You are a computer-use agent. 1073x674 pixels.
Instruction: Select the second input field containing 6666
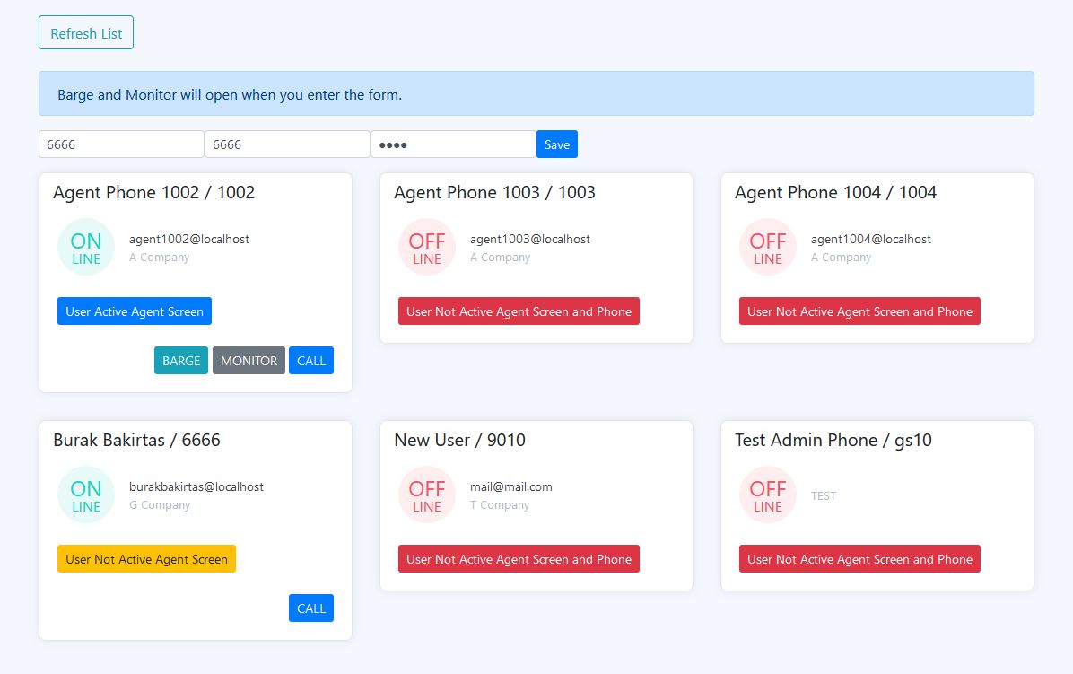tap(287, 144)
